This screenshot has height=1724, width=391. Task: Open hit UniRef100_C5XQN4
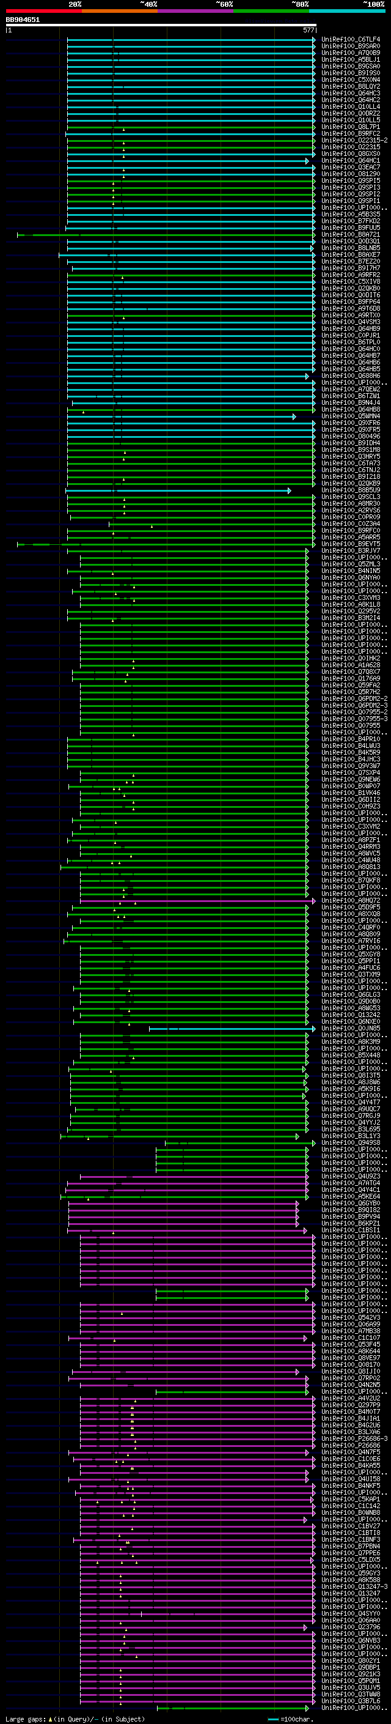pos(350,80)
